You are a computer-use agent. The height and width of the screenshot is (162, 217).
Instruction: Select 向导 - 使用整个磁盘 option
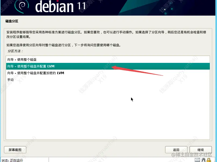108,60
